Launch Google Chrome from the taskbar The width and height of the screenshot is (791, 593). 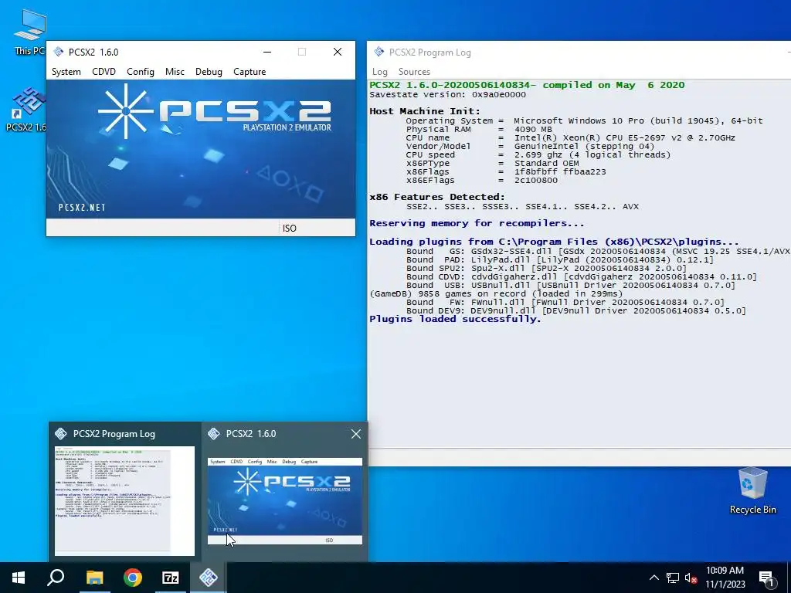click(133, 578)
